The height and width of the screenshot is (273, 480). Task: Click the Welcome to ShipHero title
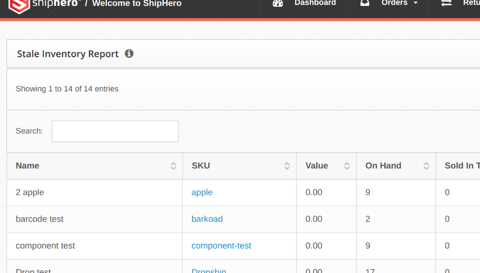(137, 4)
